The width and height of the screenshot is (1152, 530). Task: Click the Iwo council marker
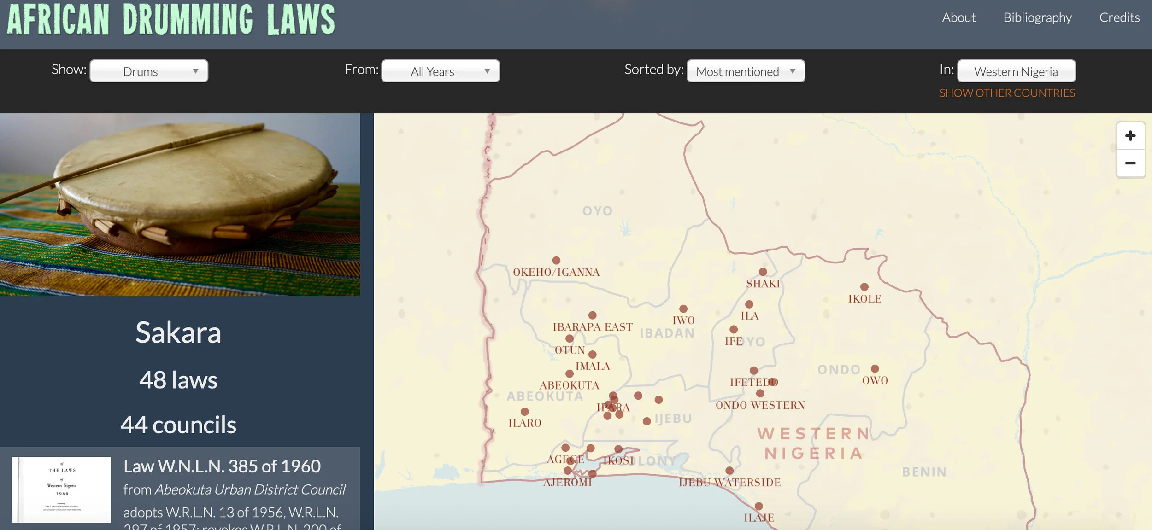(683, 309)
